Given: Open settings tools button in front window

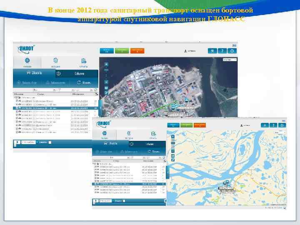Looking at the screenshot, I should click(265, 125).
